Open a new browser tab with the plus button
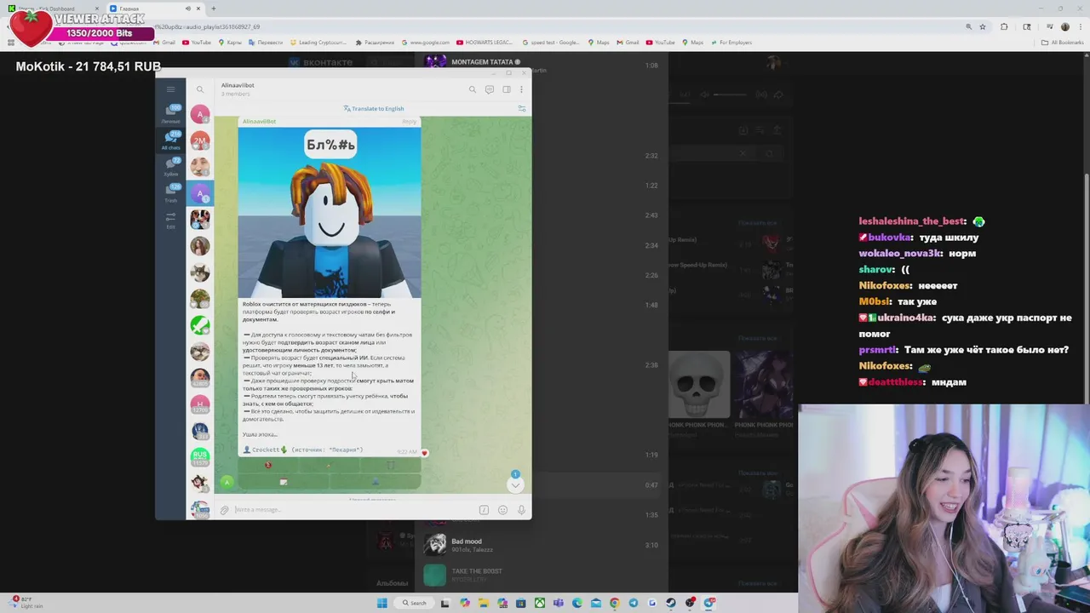Screen dimensions: 1090x613 pos(214,9)
